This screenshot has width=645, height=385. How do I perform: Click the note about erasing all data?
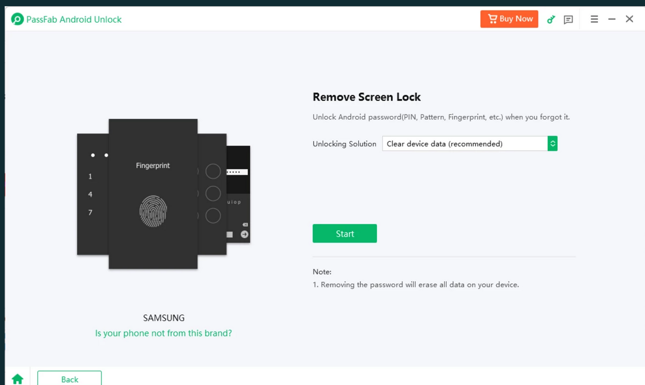[416, 284]
